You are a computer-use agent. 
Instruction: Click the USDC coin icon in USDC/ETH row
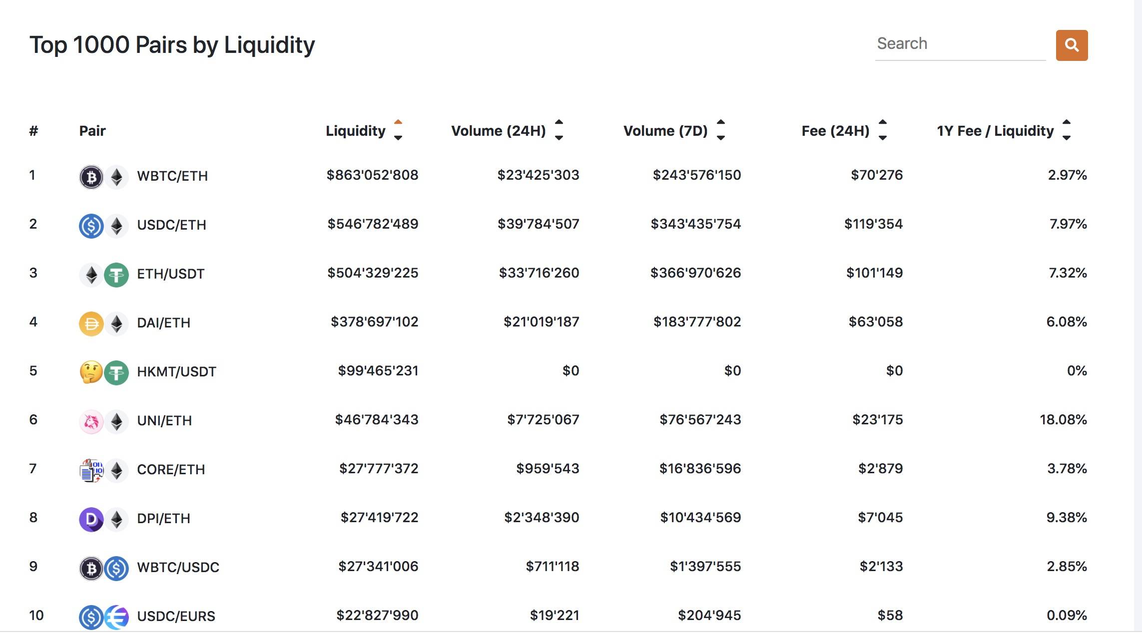(91, 226)
